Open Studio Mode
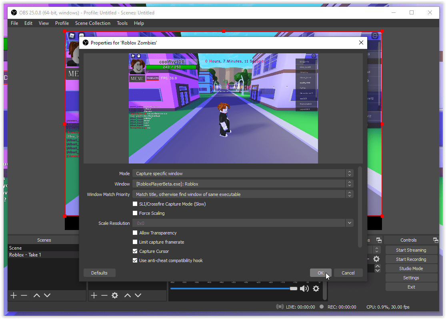446x319 pixels. tap(411, 269)
